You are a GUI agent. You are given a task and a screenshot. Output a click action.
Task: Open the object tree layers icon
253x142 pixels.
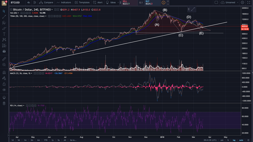[x=4, y=98]
